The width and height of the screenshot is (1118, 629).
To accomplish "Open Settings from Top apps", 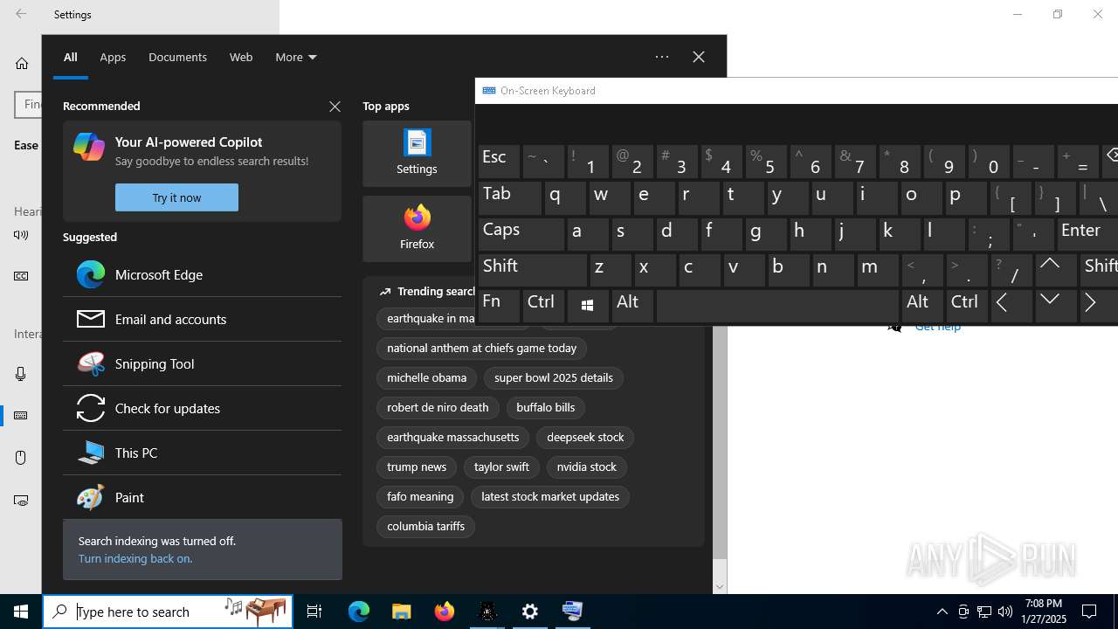I will (x=417, y=154).
